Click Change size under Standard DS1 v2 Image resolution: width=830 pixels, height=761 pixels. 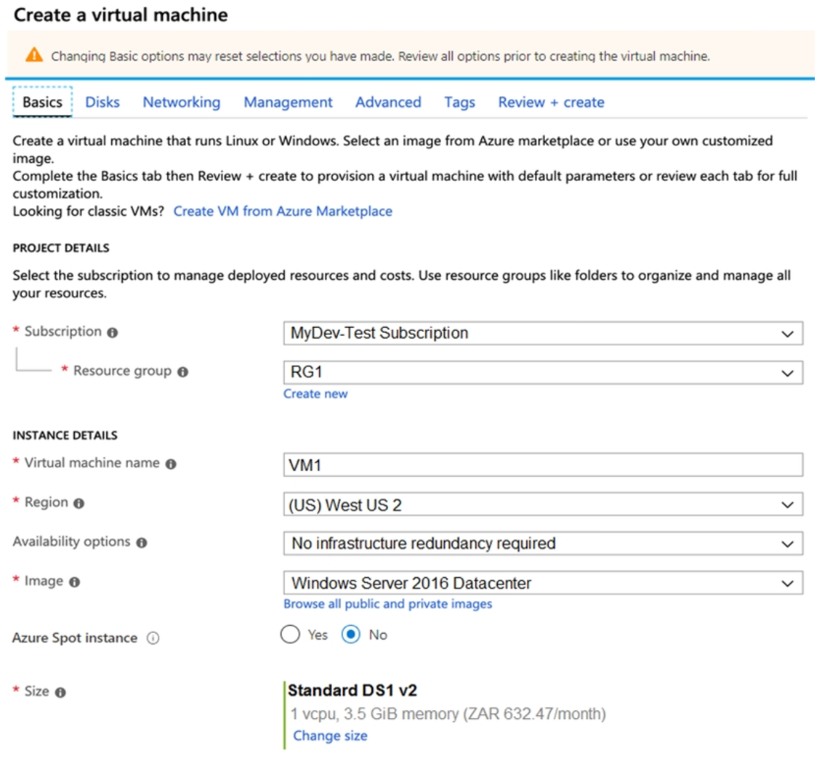331,736
